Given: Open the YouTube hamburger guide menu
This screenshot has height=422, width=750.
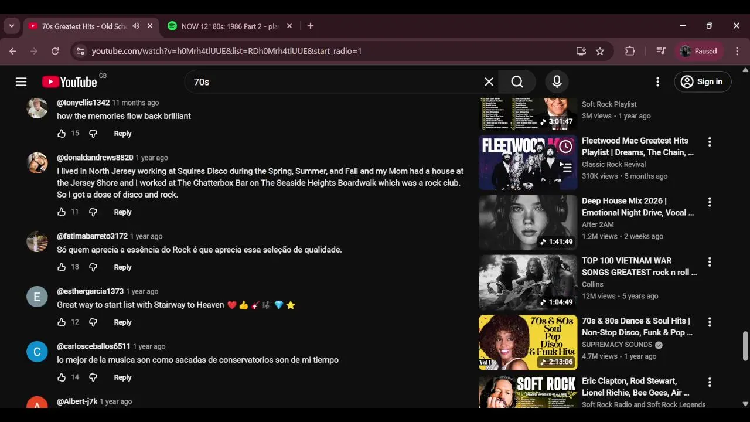Looking at the screenshot, I should (21, 81).
